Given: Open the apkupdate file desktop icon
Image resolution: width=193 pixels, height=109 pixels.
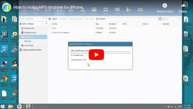Looking at the screenshot, I should point(4,95).
